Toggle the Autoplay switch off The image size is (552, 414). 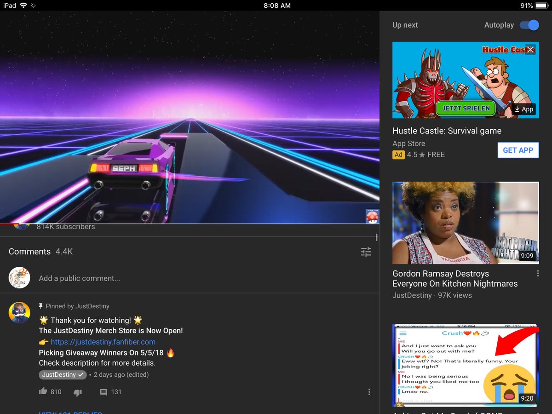tap(529, 25)
